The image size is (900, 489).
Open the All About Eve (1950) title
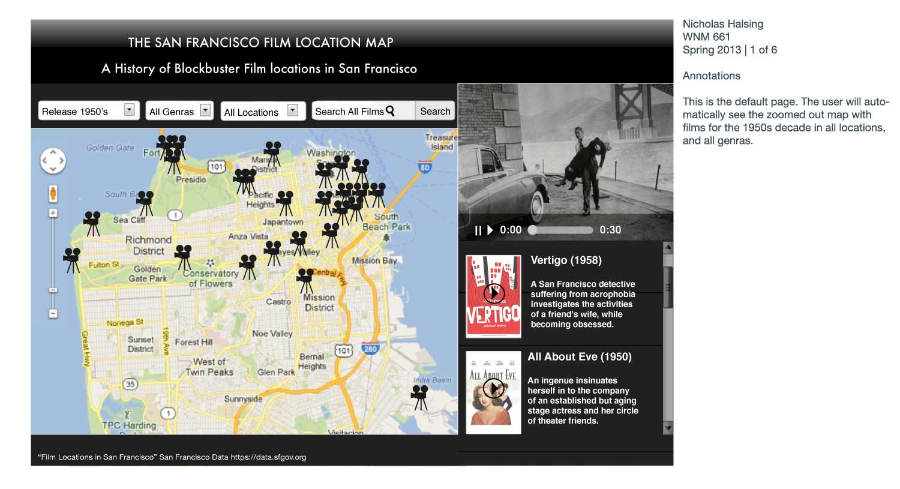click(x=580, y=357)
